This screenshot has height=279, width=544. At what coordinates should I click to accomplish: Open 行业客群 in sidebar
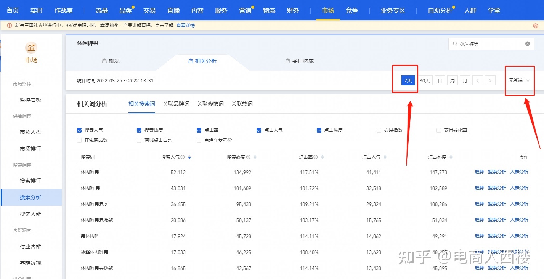(x=30, y=246)
